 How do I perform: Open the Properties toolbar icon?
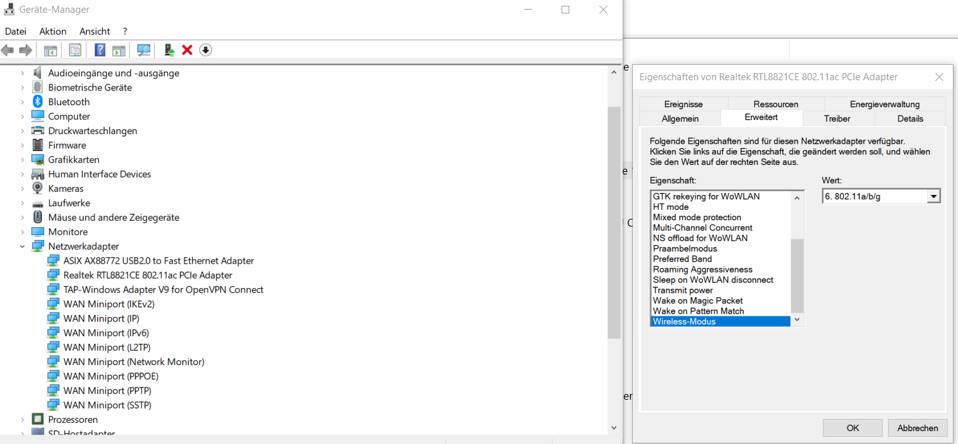point(75,50)
